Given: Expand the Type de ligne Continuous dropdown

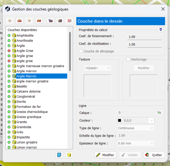Looking at the screenshot, I should pos(136,128).
